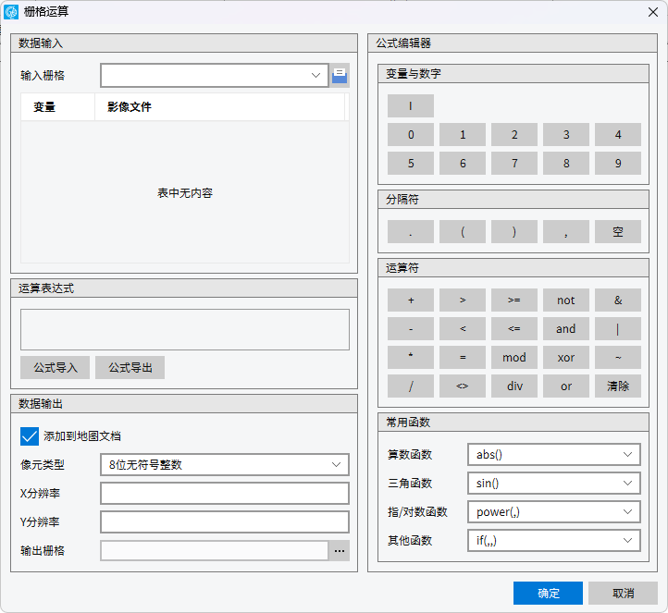Click the 清除 clear button
The image size is (668, 613).
[x=618, y=386]
